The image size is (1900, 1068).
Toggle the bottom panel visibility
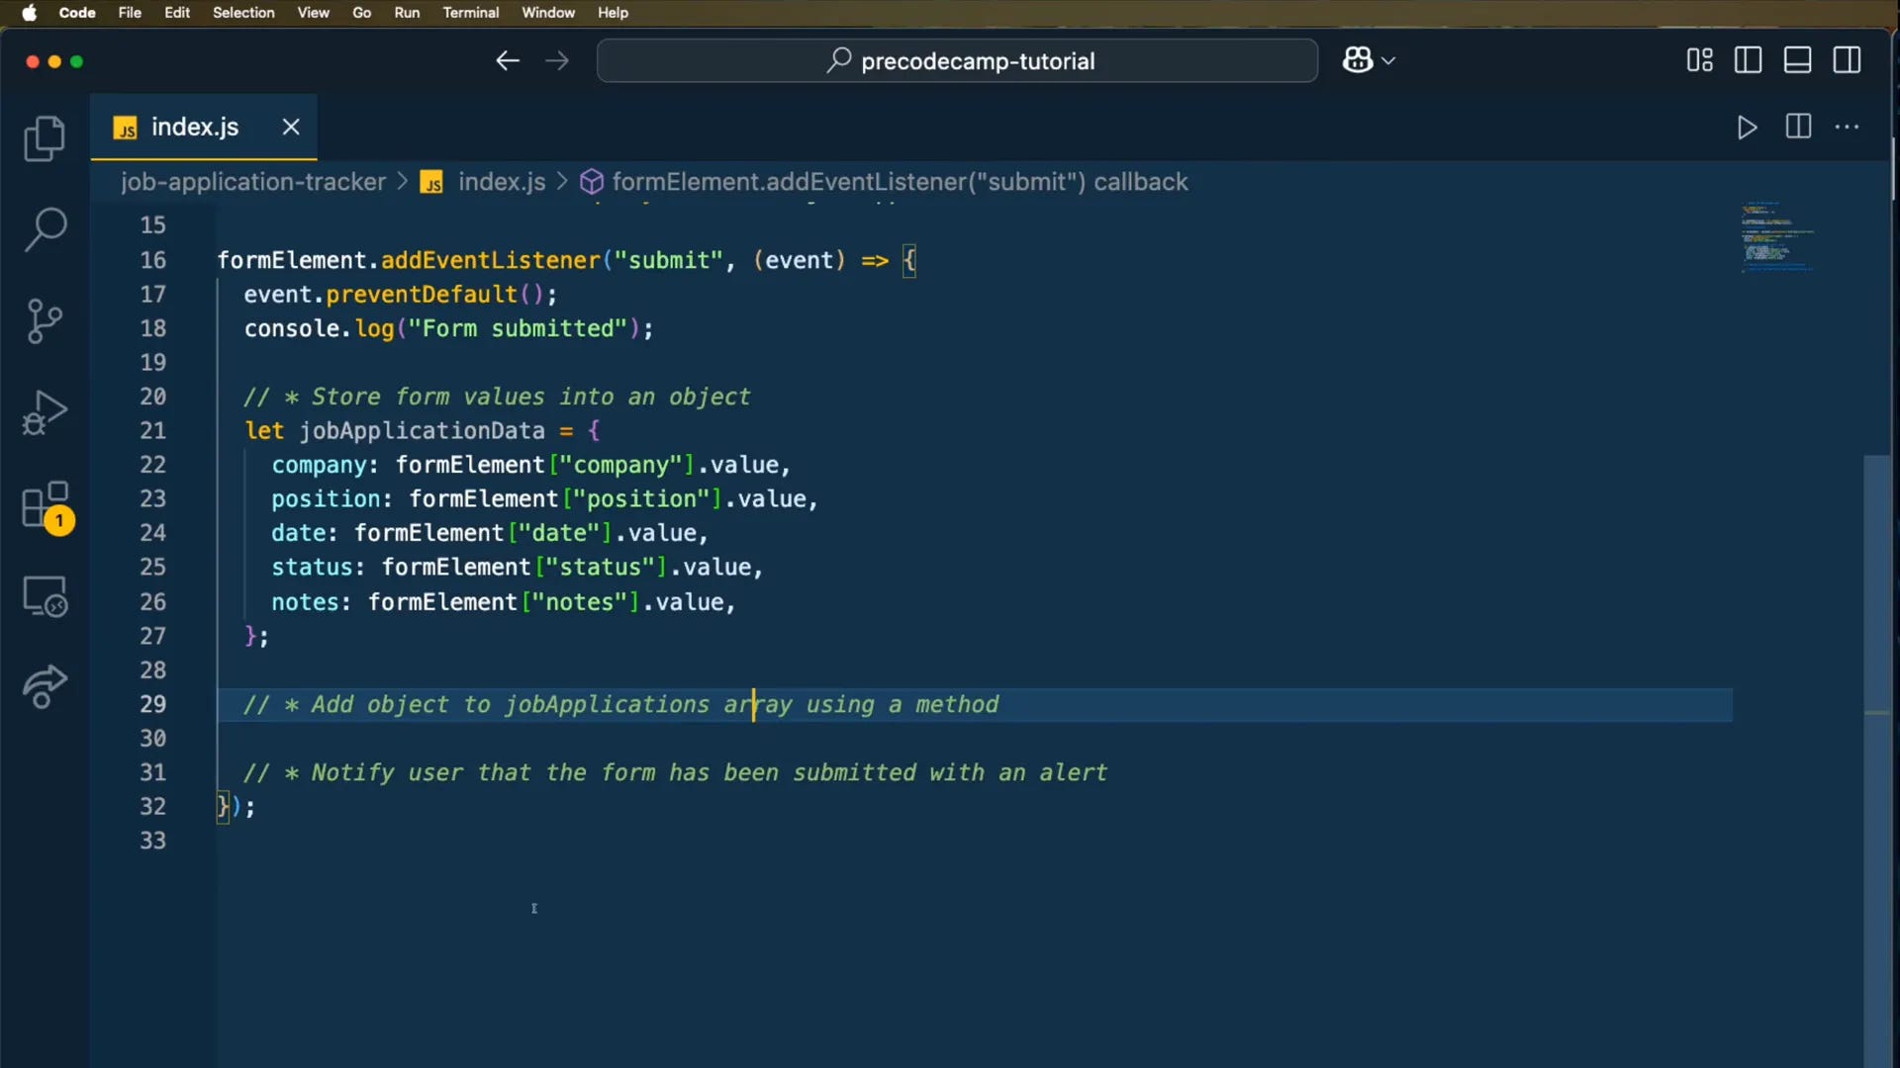click(x=1797, y=60)
